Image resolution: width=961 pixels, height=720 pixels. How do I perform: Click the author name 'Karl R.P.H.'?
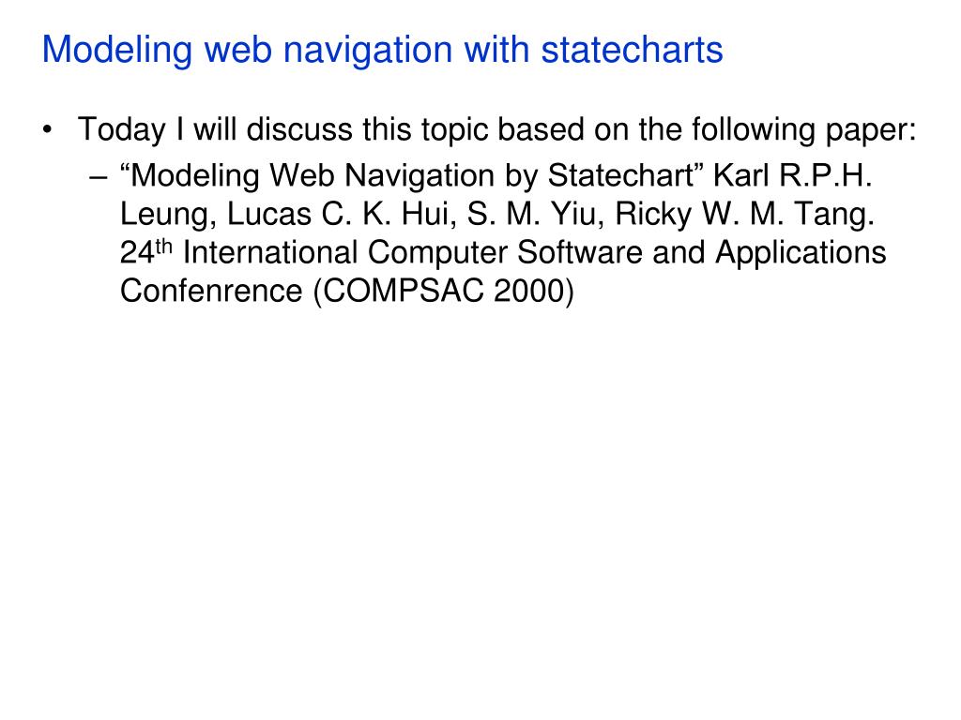point(792,176)
